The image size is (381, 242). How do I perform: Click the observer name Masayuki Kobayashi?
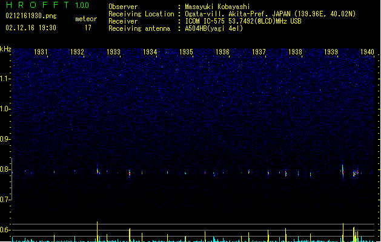[x=217, y=7]
